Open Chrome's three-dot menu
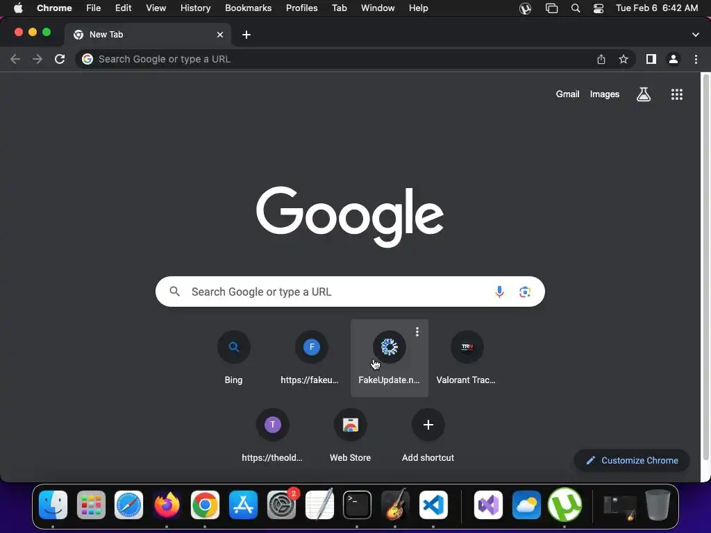 (696, 60)
